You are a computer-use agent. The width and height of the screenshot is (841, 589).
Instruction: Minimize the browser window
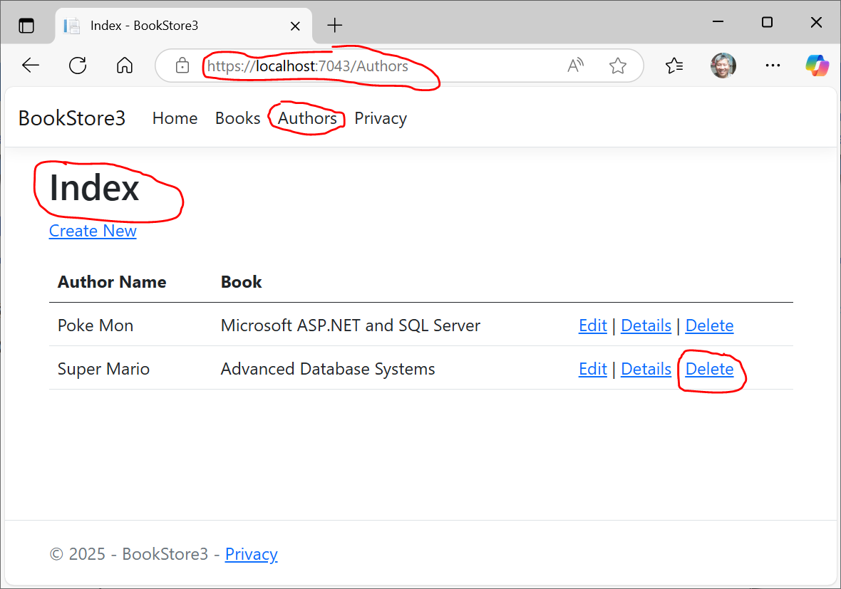(x=718, y=22)
